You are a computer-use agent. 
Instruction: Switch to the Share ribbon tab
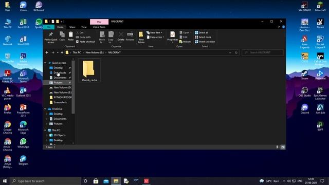click(x=72, y=27)
